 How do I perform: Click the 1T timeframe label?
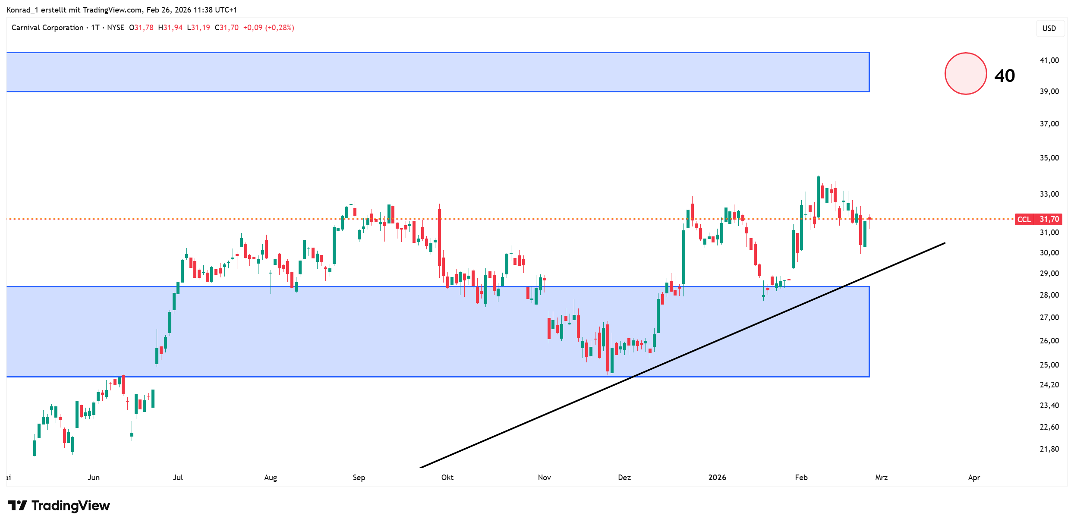coord(95,28)
